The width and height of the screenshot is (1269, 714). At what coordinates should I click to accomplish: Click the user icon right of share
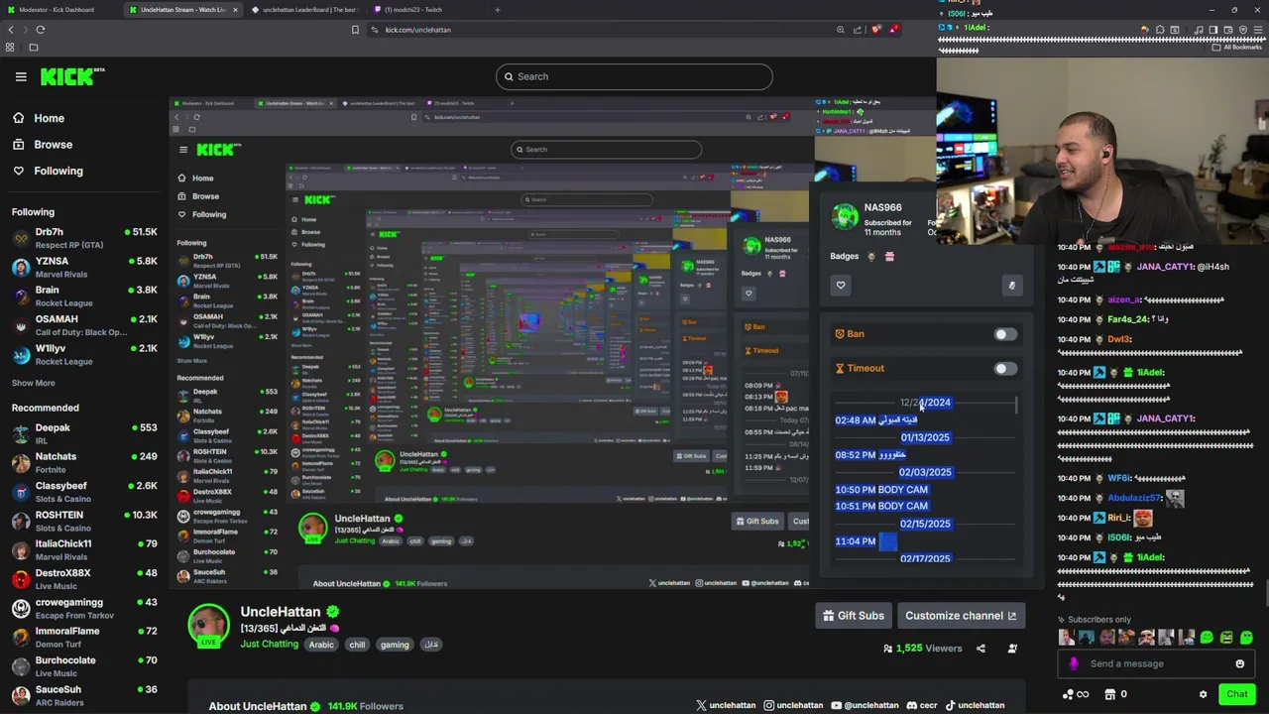(1012, 649)
